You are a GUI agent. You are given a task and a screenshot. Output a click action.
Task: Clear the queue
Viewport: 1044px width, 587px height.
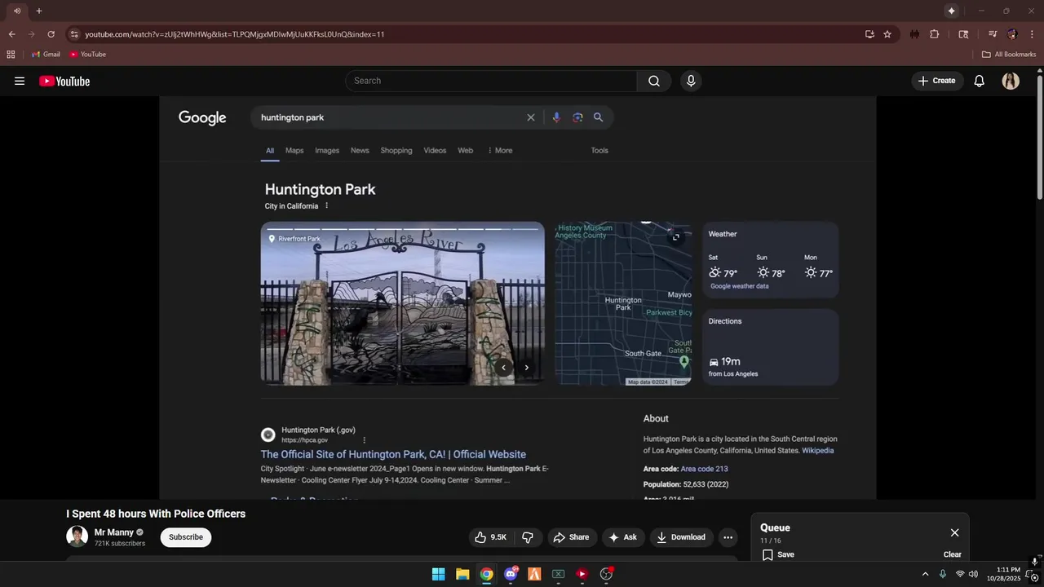pyautogui.click(x=953, y=554)
